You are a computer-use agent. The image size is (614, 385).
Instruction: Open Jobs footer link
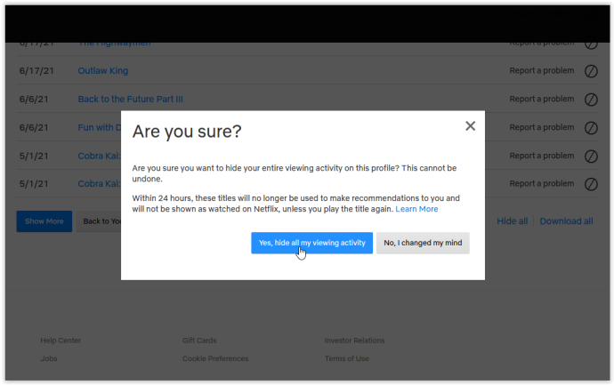tap(49, 359)
